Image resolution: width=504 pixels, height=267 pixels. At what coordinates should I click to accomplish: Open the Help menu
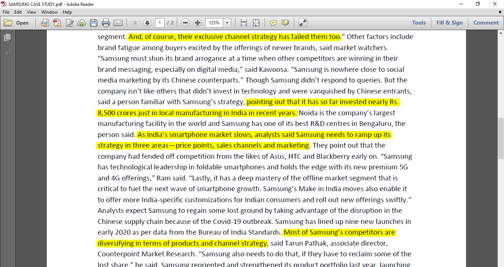pyautogui.click(x=67, y=12)
